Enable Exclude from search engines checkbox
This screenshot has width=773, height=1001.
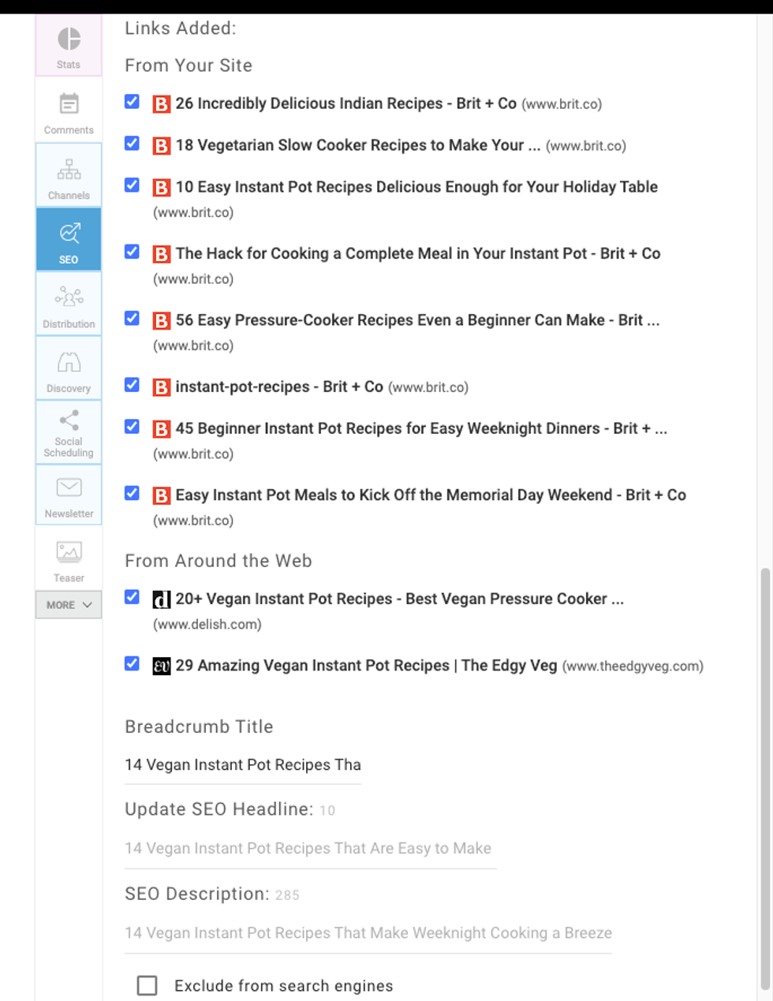[x=147, y=985]
